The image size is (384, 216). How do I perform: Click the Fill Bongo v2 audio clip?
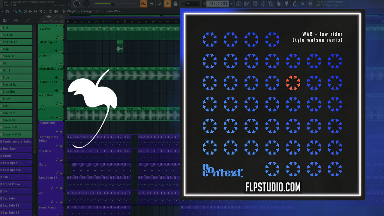120,46
